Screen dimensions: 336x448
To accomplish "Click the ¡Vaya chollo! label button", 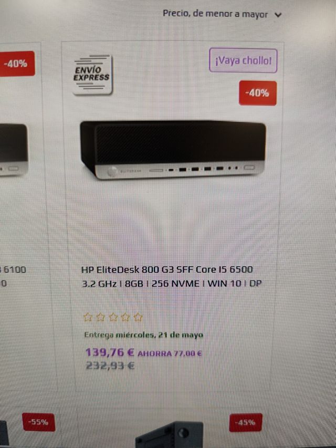I will tap(243, 60).
